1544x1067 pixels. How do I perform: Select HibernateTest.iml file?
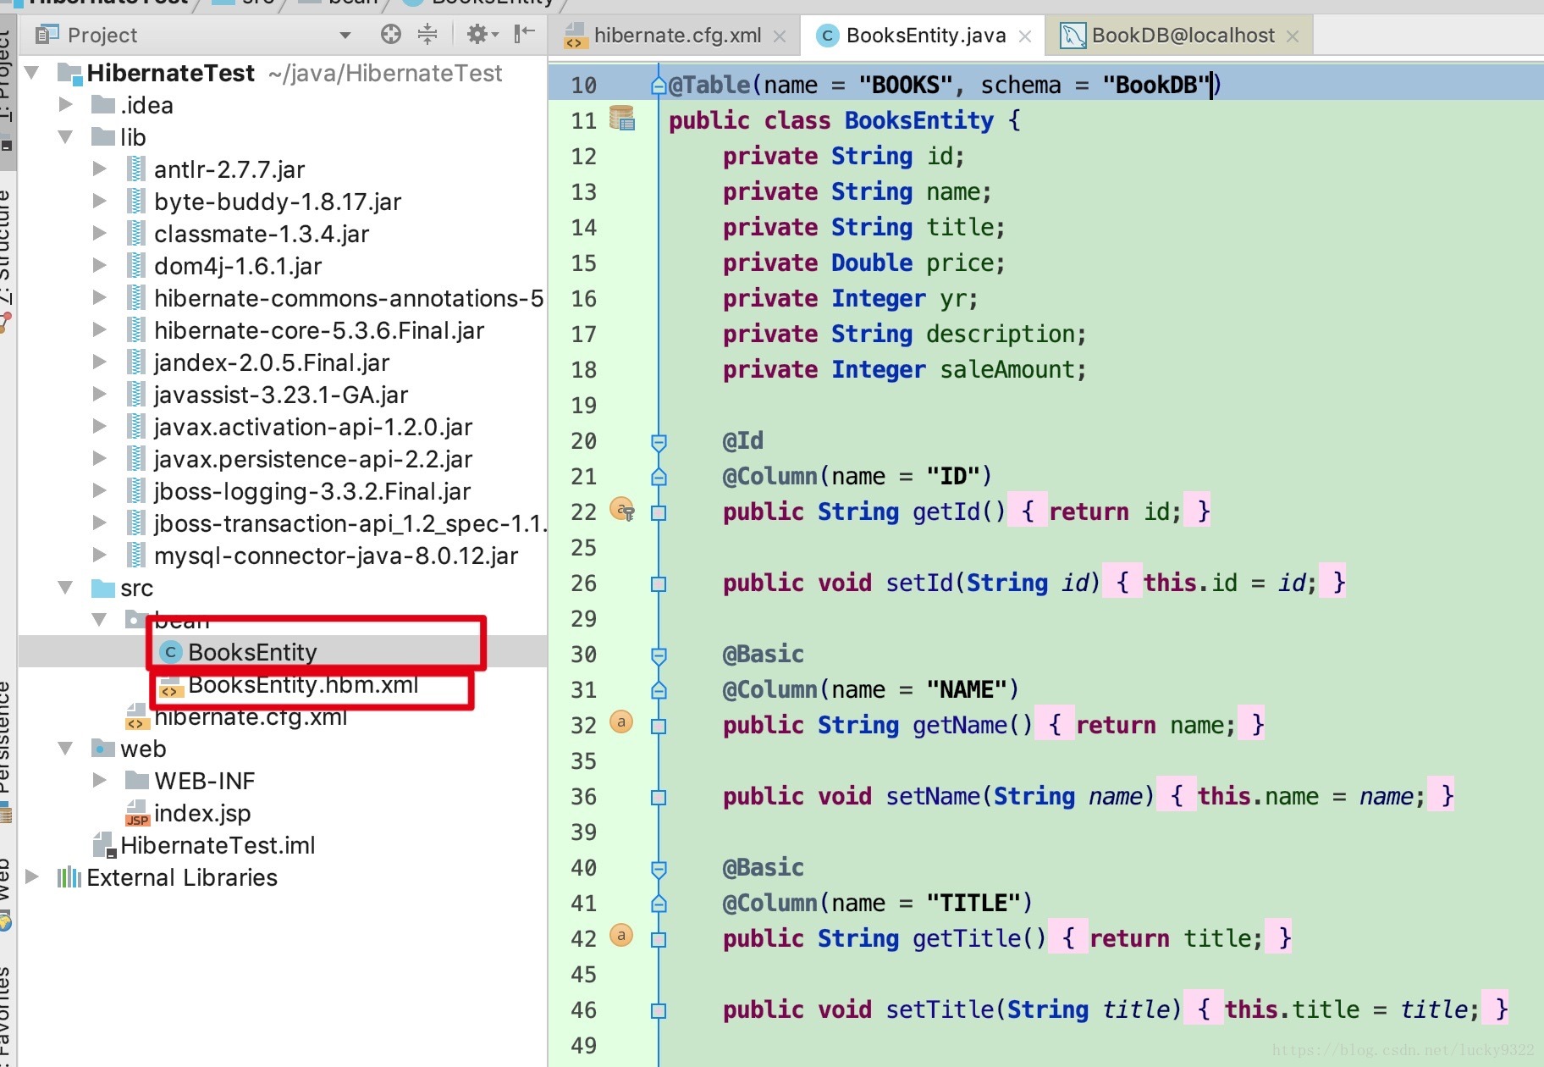click(218, 845)
